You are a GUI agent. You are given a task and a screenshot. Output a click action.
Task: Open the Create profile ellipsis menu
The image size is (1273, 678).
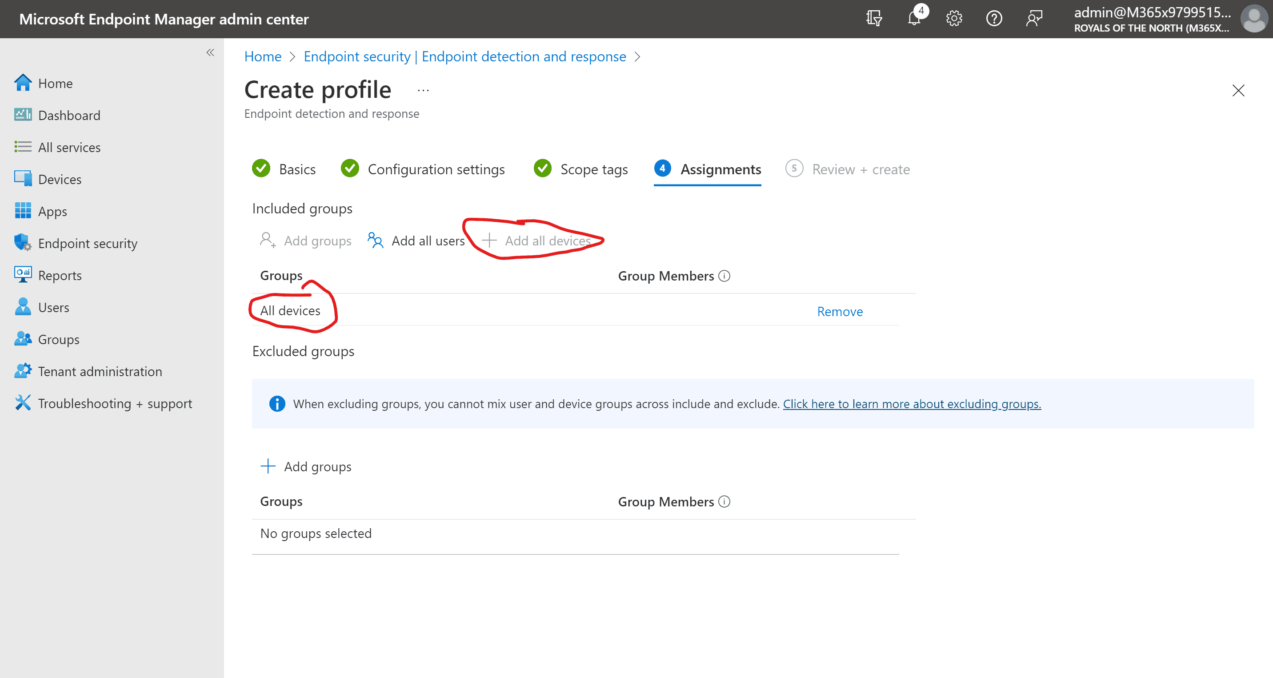pyautogui.click(x=423, y=89)
